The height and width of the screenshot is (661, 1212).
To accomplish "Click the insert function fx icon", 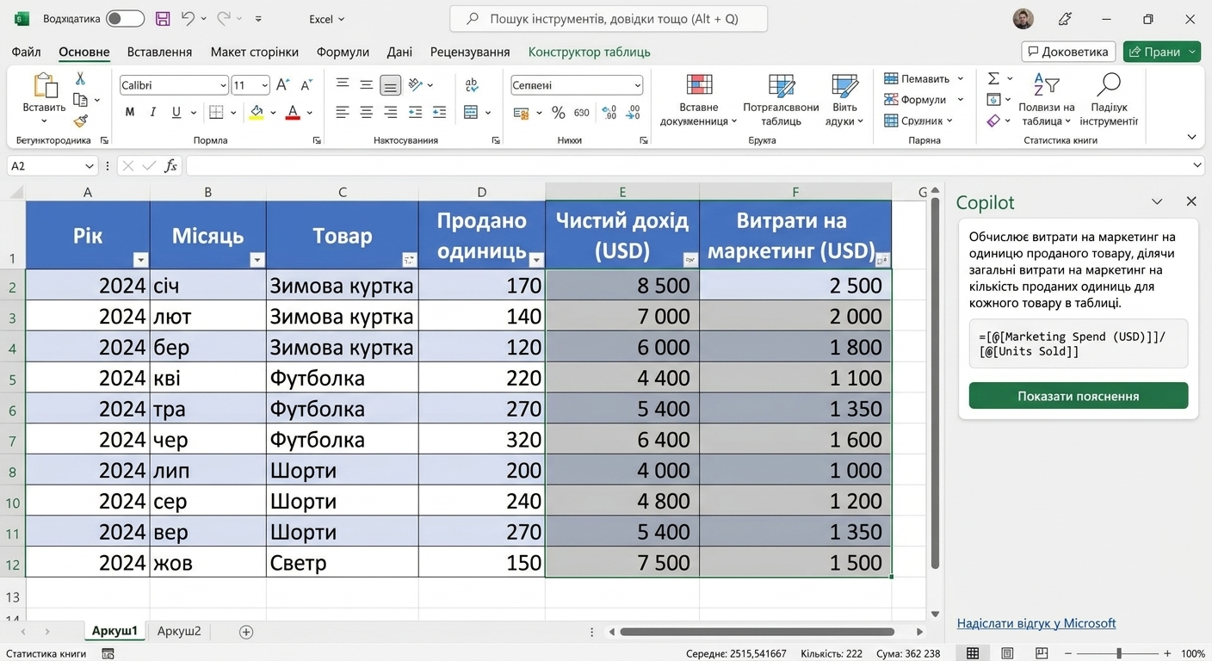I will (x=170, y=165).
